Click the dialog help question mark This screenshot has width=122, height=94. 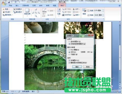coord(86,35)
